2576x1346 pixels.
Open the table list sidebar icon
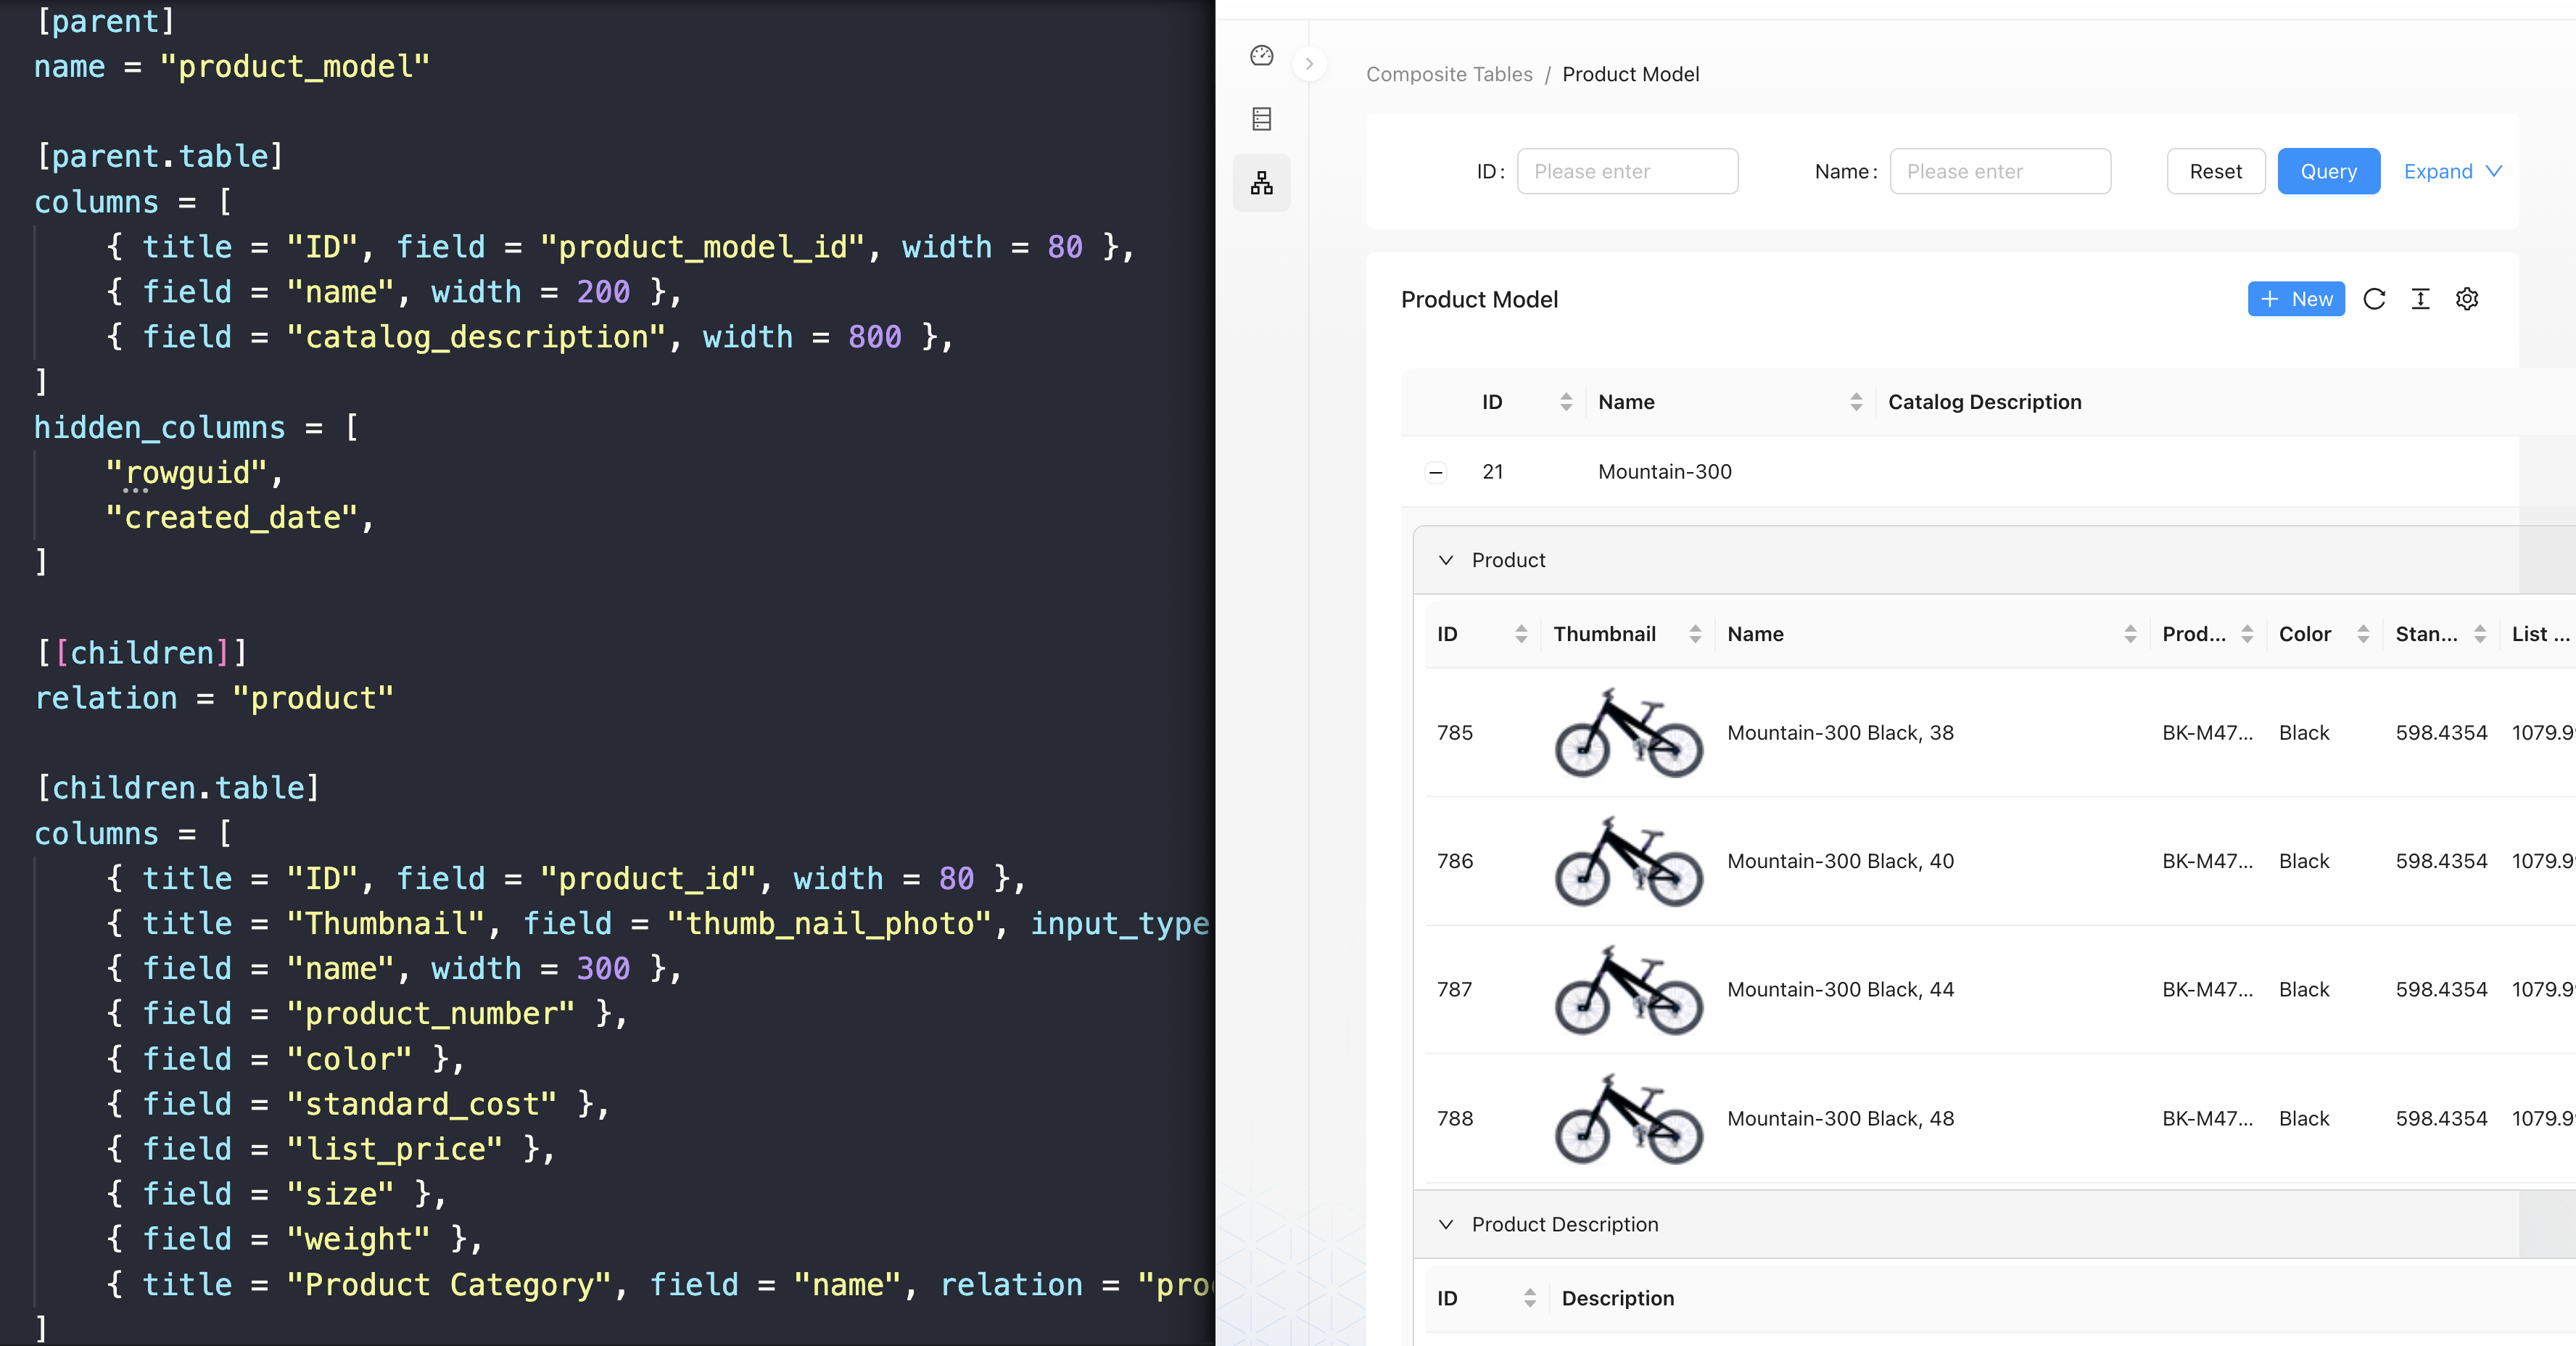(1261, 119)
